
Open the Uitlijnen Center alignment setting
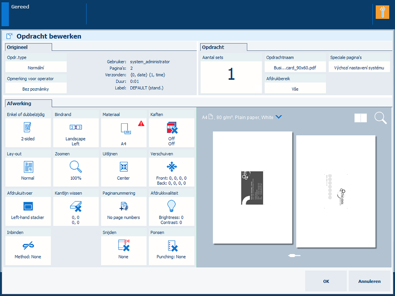[123, 171]
